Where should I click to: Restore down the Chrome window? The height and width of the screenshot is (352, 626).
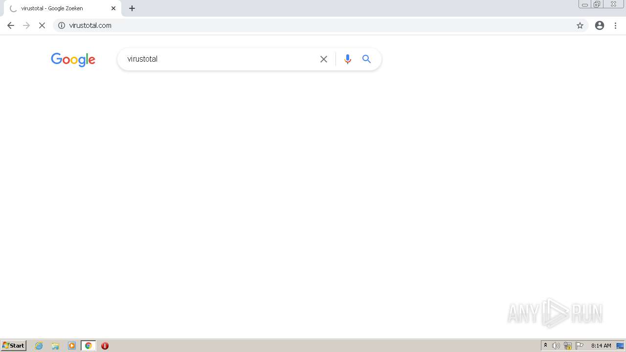(x=597, y=4)
